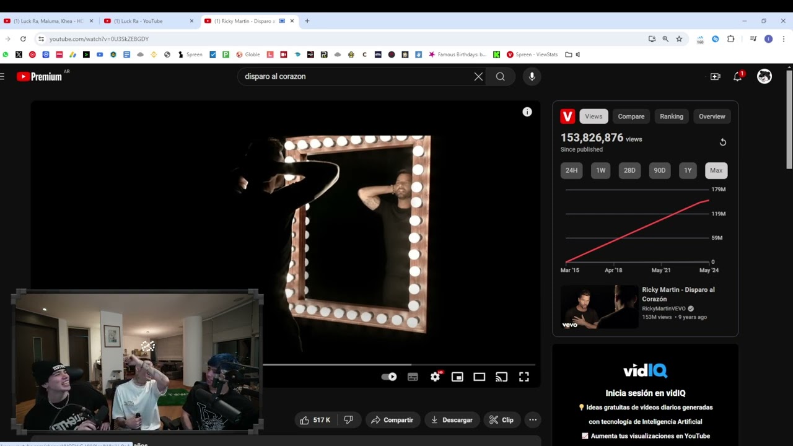Select the Max time range
The image size is (793, 446).
pyautogui.click(x=716, y=170)
